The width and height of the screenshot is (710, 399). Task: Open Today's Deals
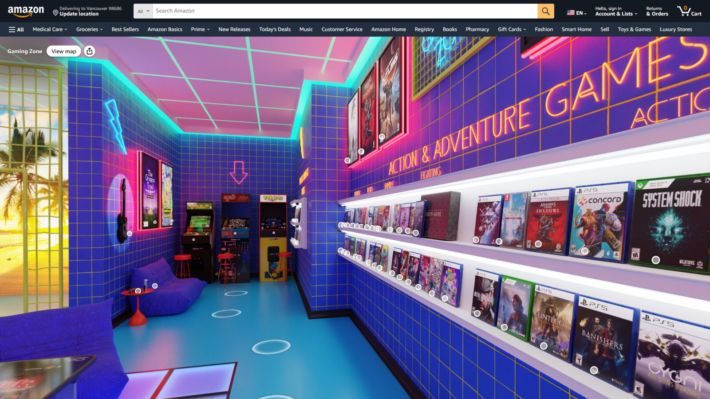click(x=275, y=29)
